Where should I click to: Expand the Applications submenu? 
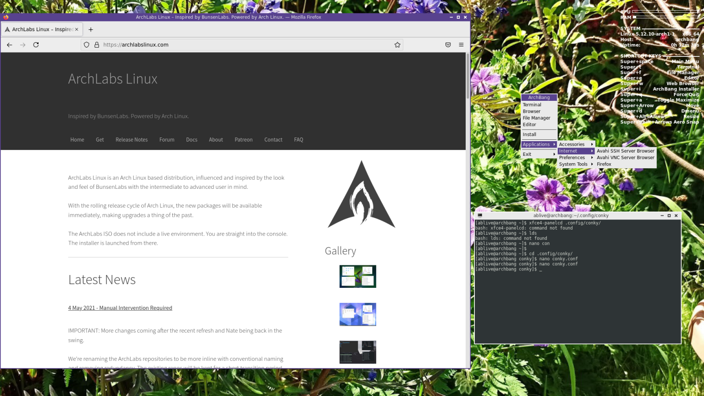[x=536, y=144]
